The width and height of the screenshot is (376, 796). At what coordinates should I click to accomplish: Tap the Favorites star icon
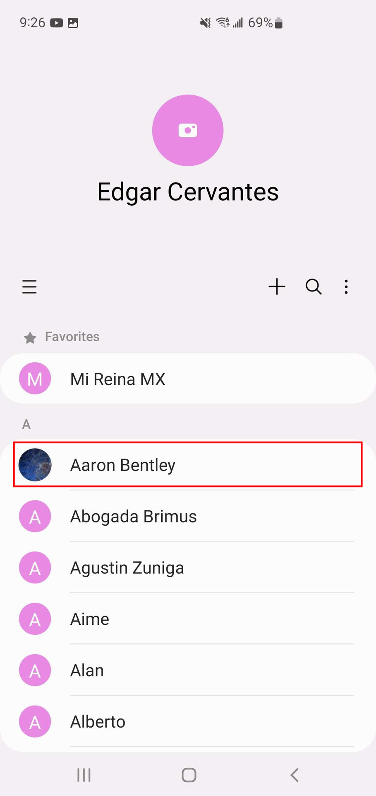[x=30, y=338]
